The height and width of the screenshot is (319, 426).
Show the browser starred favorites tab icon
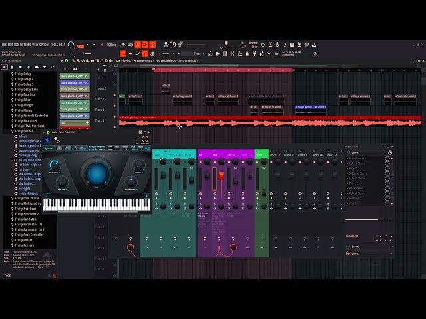45,67
